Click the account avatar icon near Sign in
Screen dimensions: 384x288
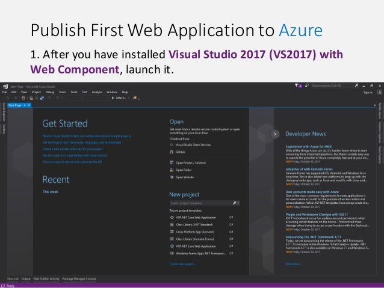point(380,92)
